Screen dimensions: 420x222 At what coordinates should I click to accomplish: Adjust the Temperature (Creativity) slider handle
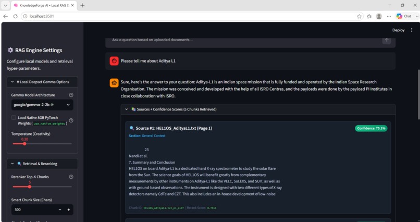24,144
